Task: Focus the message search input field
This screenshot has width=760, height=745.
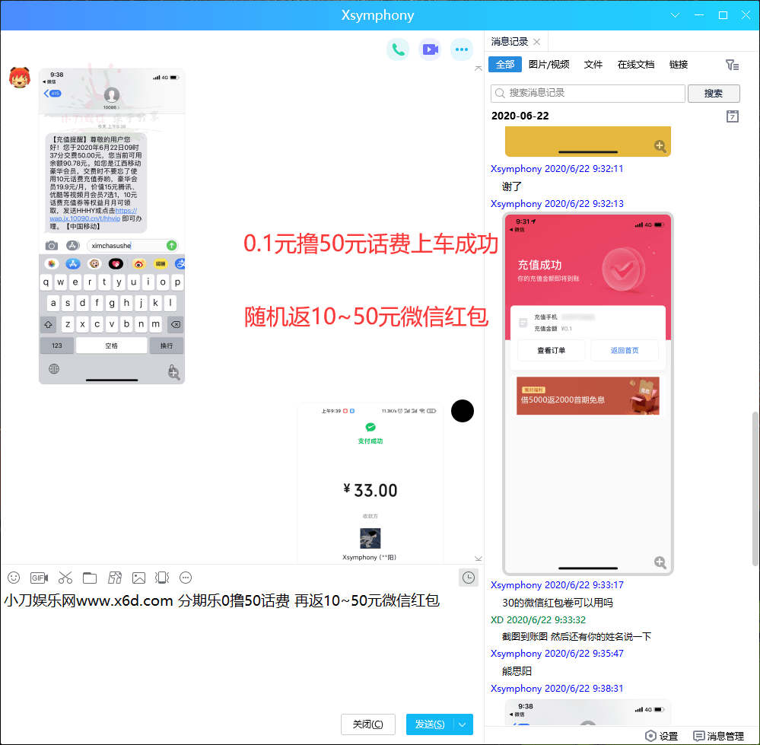Action: pyautogui.click(x=587, y=94)
